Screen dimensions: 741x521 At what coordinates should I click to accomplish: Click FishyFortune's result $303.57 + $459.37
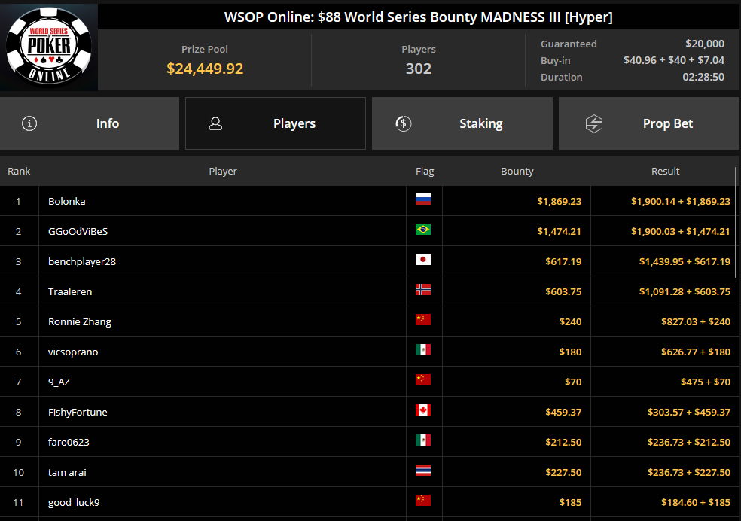(x=689, y=413)
